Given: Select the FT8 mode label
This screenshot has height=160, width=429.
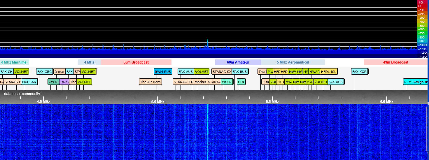Looking at the screenshot, I should point(241,82).
